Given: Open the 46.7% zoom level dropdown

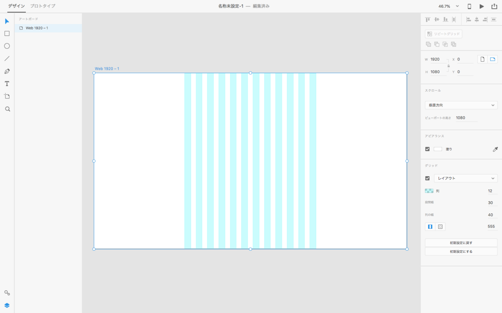Looking at the screenshot, I should pyautogui.click(x=449, y=6).
